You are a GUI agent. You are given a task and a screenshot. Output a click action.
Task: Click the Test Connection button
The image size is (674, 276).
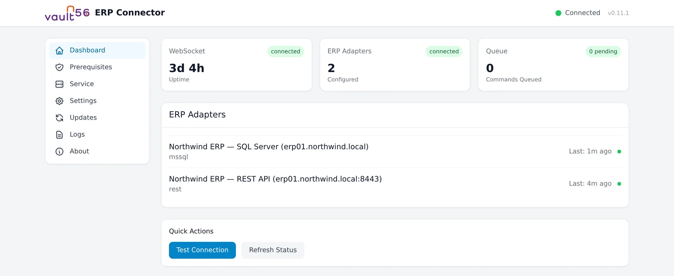tap(202, 250)
